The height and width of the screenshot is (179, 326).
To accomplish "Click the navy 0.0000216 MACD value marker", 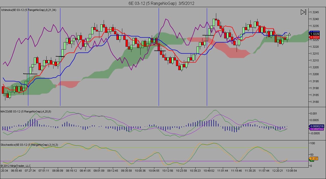I will click(316, 126).
